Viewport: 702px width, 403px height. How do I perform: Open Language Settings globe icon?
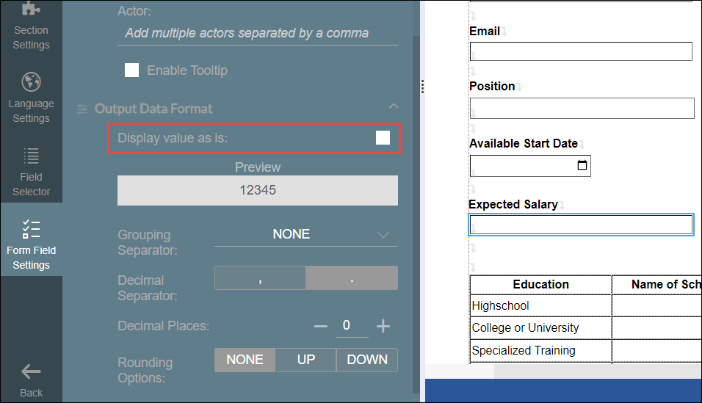[31, 81]
